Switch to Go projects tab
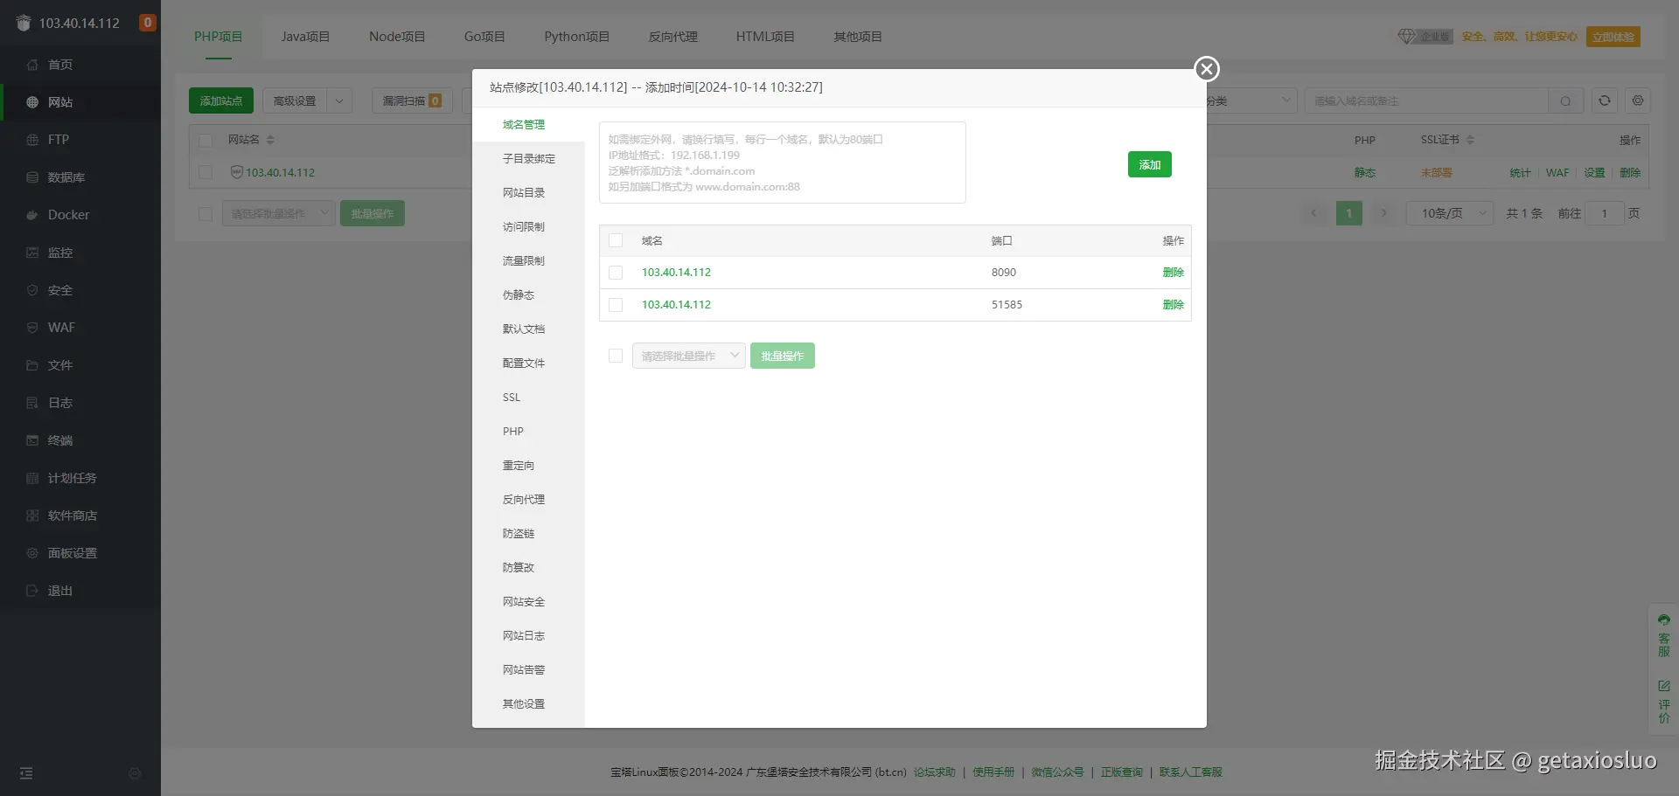 484,37
